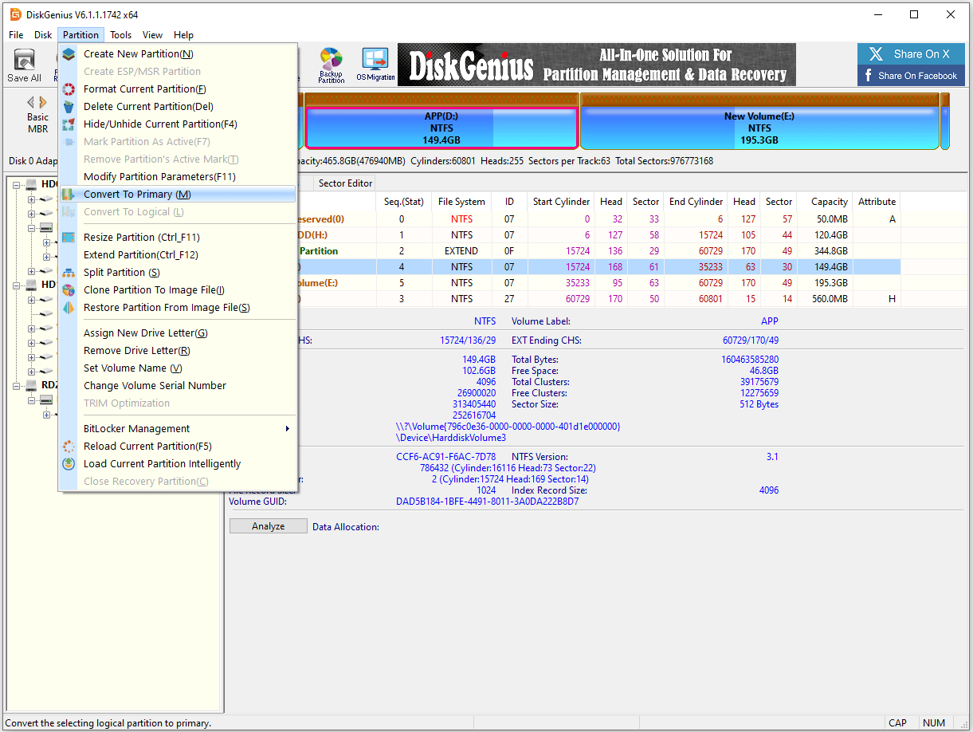Viewport: 973px width, 732px height.
Task: Go to next disk with right arrow
Action: [42, 102]
